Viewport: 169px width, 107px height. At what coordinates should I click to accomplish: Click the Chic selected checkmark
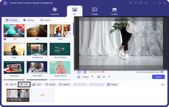coord(5,39)
